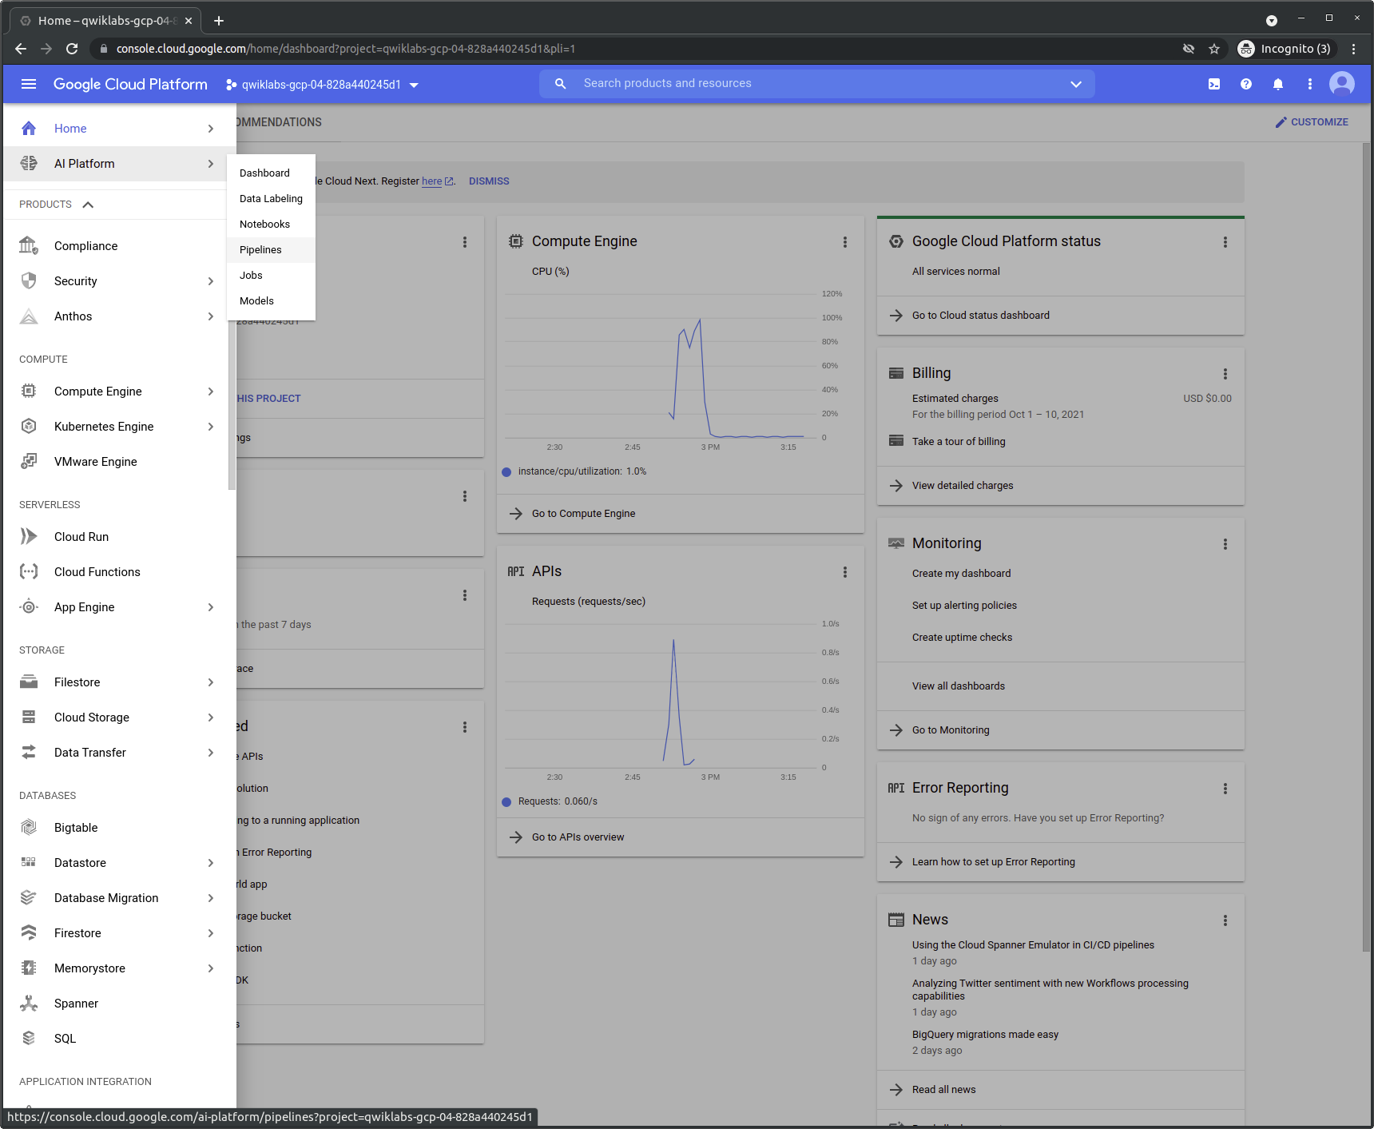Open Billing card three-dot menu
Viewport: 1374px width, 1129px height.
click(x=1225, y=374)
